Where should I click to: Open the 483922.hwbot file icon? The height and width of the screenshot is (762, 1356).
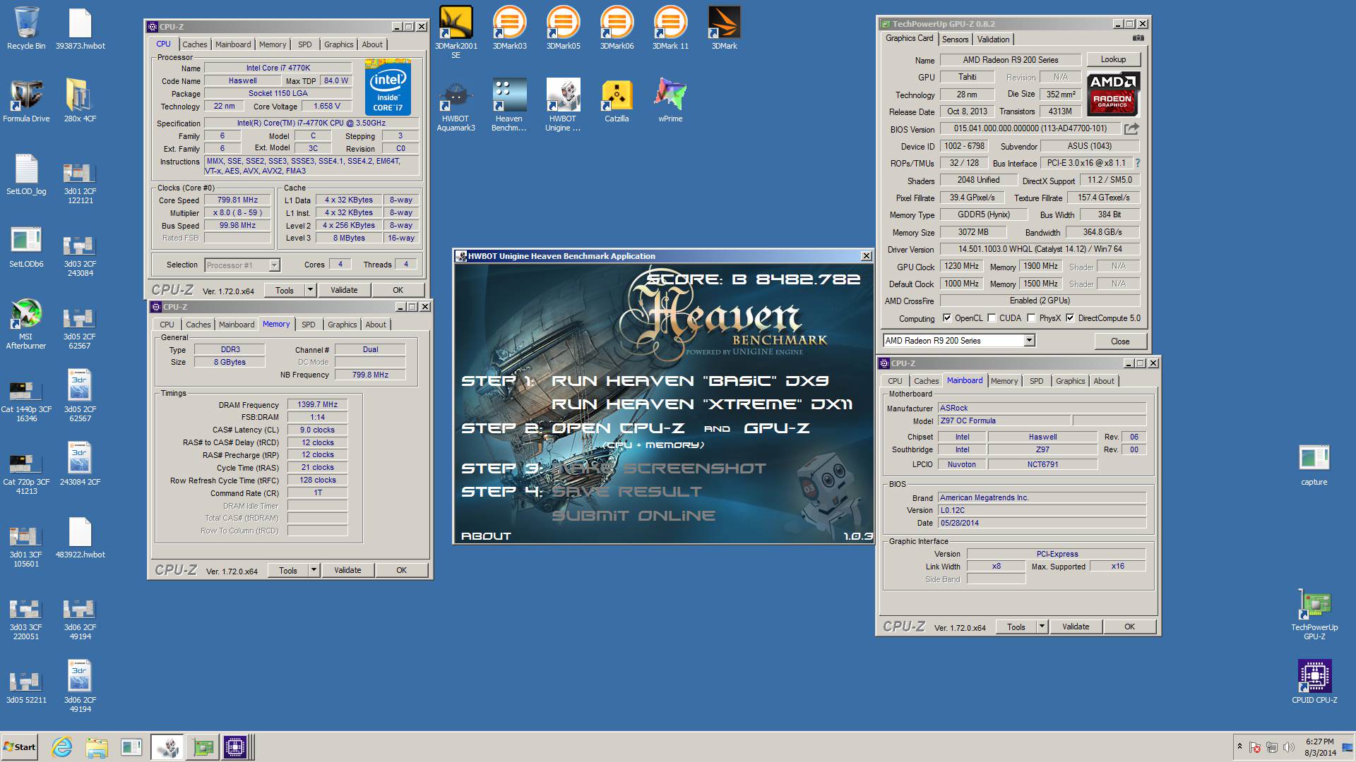pos(80,537)
